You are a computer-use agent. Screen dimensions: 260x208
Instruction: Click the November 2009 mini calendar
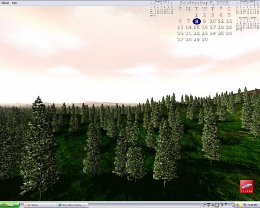coord(247,26)
